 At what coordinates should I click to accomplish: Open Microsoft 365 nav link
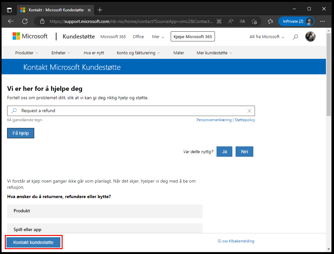click(x=113, y=37)
